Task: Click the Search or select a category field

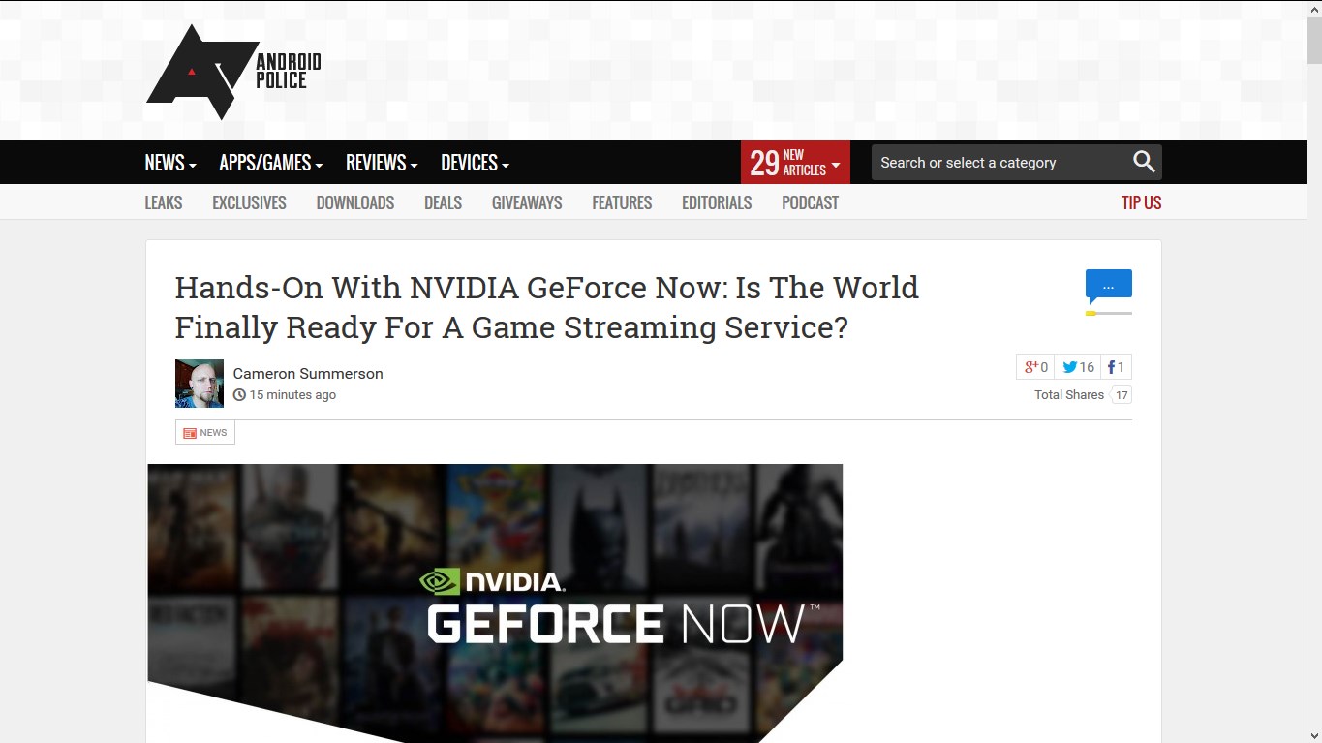Action: coord(998,163)
